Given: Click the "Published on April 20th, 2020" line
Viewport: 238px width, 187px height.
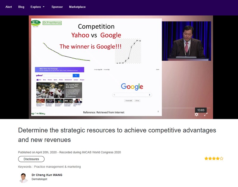Looking at the screenshot, I should 69,152.
